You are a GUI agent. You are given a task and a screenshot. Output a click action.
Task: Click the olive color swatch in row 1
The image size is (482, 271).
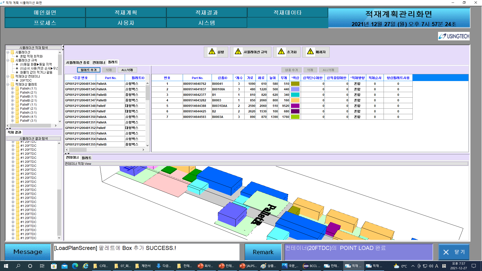coord(295,84)
